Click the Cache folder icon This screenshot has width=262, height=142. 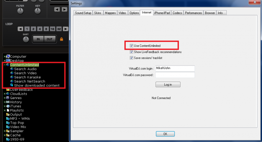click(x=8, y=135)
